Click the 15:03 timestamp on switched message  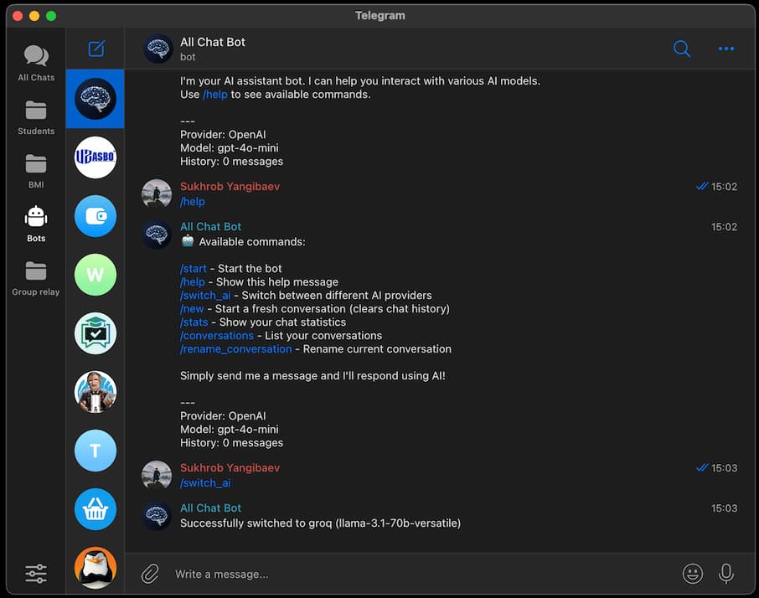pos(724,508)
